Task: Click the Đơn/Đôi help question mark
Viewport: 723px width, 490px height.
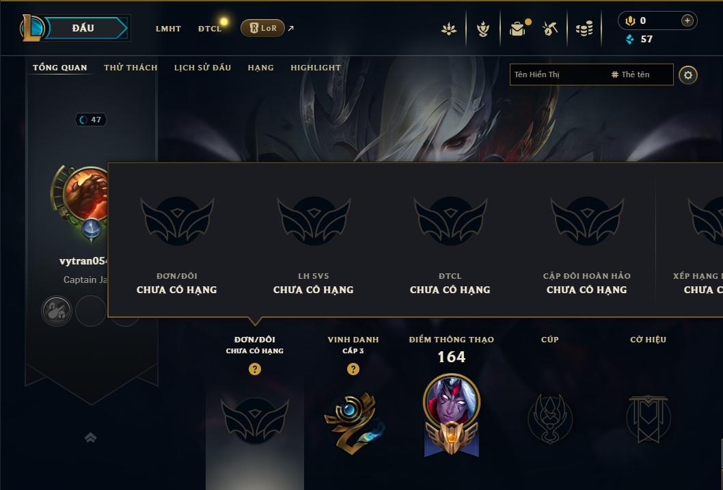Action: [254, 369]
